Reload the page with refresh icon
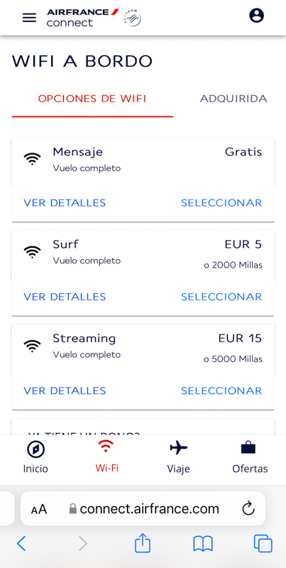The width and height of the screenshot is (286, 568). 248,509
